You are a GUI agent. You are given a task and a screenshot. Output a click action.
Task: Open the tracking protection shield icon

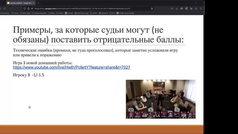click(x=25, y=9)
